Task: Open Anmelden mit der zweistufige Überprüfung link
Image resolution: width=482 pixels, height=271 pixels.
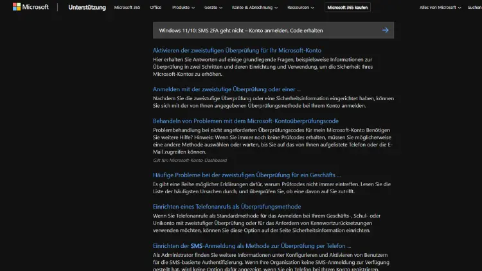Action: point(226,89)
